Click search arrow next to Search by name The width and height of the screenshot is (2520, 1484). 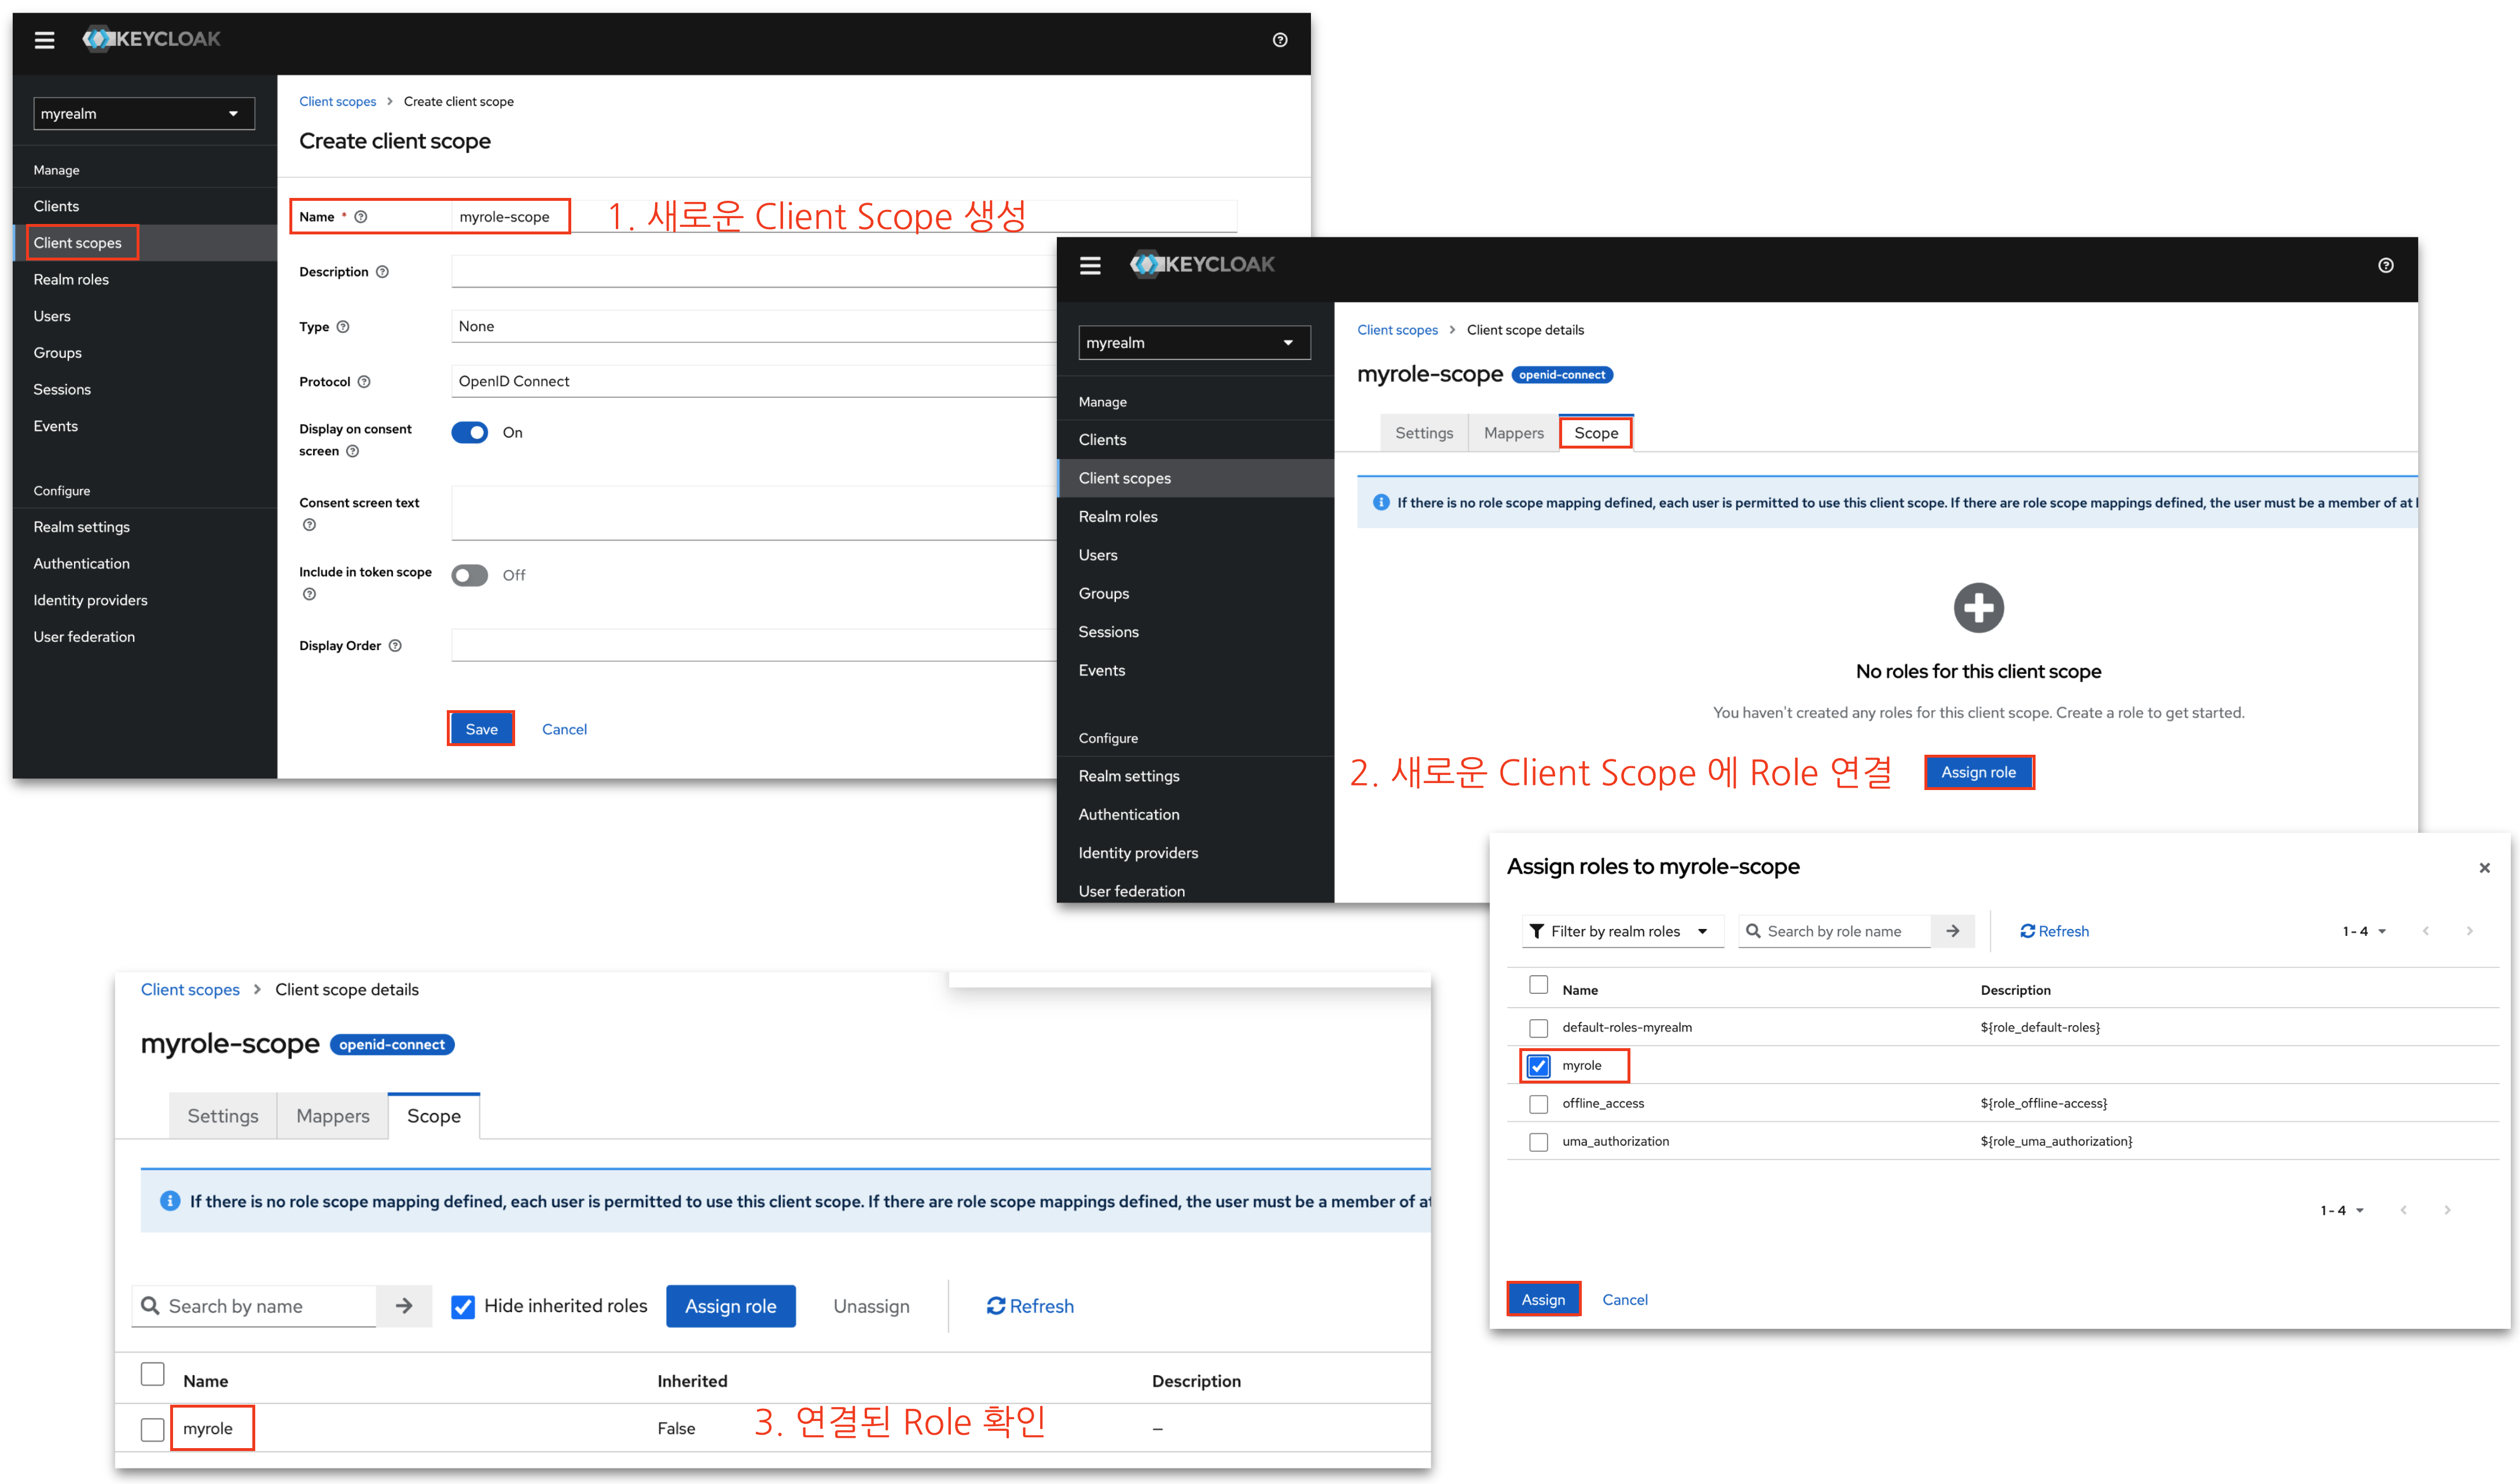pos(404,1306)
